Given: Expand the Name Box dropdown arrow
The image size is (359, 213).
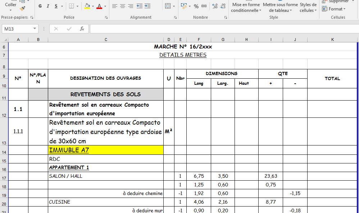Looking at the screenshot, I should (x=35, y=29).
